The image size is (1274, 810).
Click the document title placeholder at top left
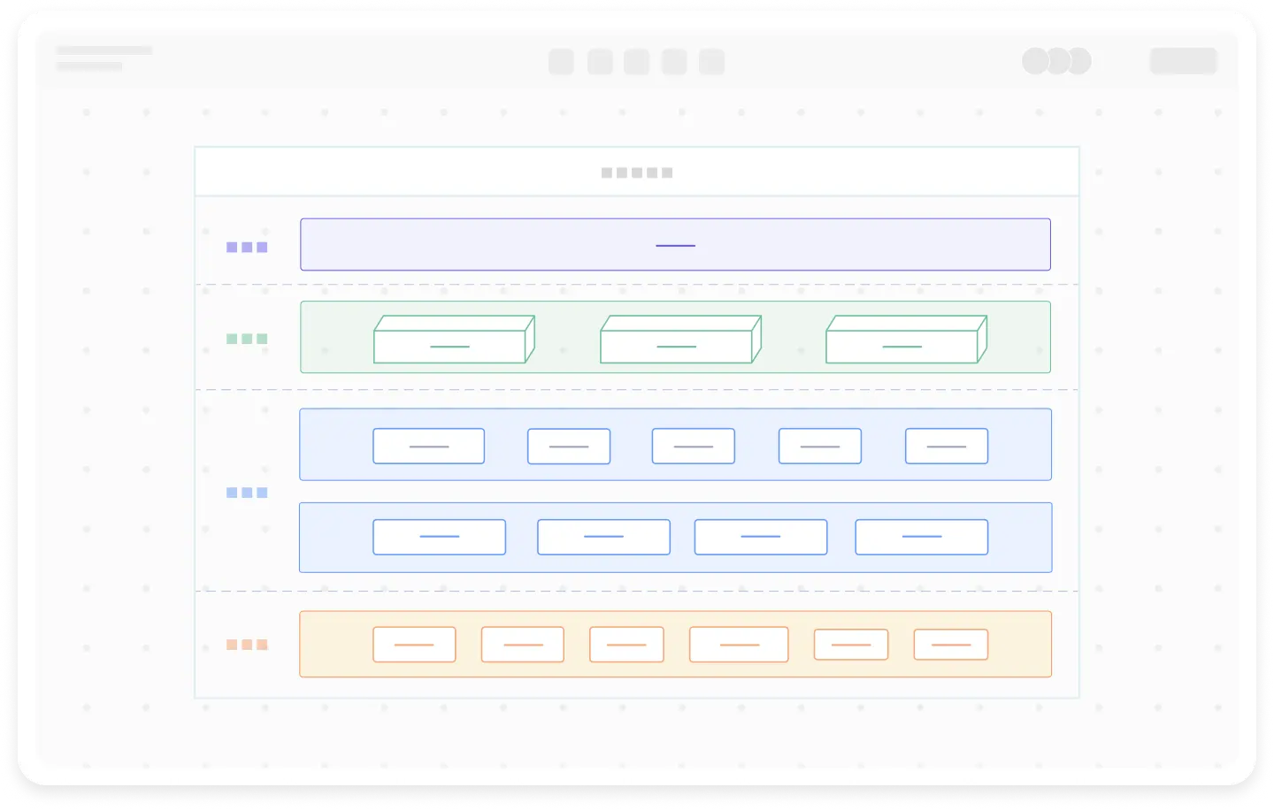[x=104, y=51]
